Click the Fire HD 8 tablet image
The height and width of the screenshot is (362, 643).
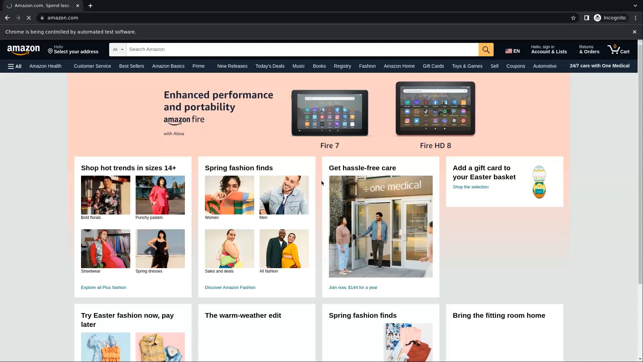click(435, 109)
